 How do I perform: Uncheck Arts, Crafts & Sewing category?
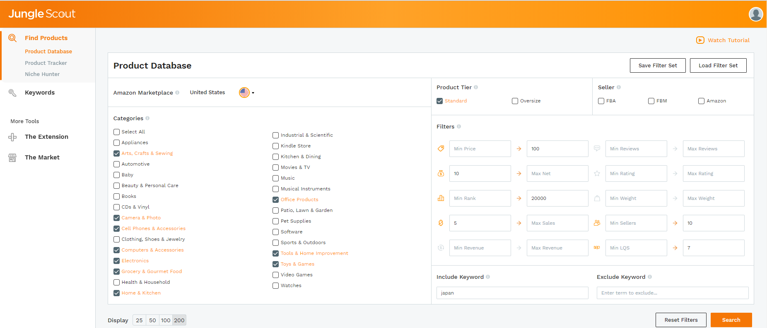116,153
